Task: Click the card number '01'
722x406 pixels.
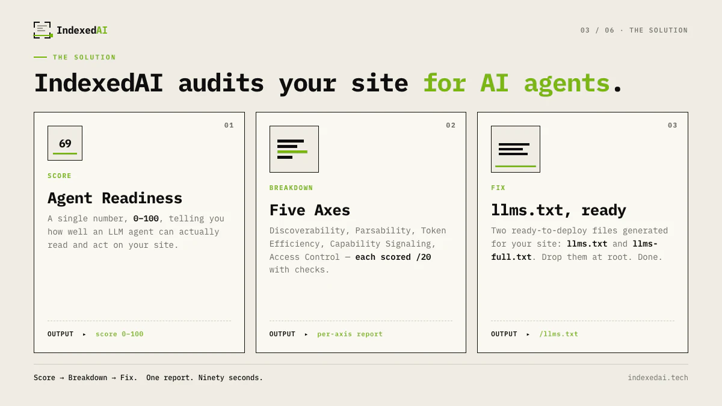Action: tap(229, 125)
